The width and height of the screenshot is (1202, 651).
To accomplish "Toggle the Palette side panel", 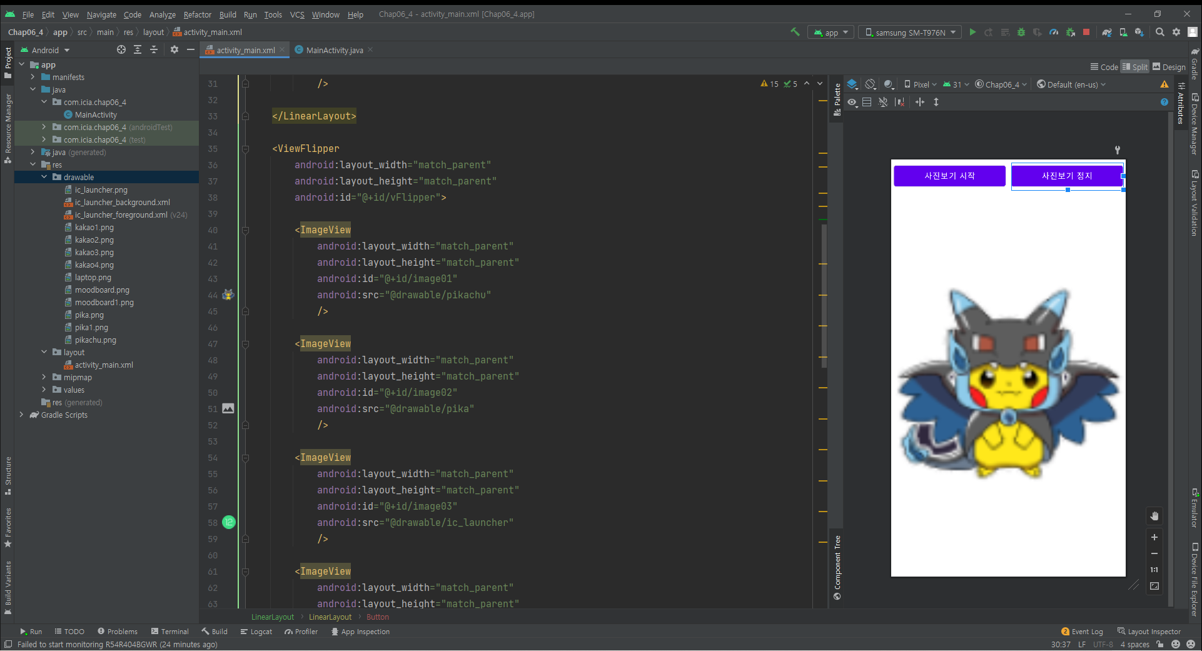I will point(837,99).
